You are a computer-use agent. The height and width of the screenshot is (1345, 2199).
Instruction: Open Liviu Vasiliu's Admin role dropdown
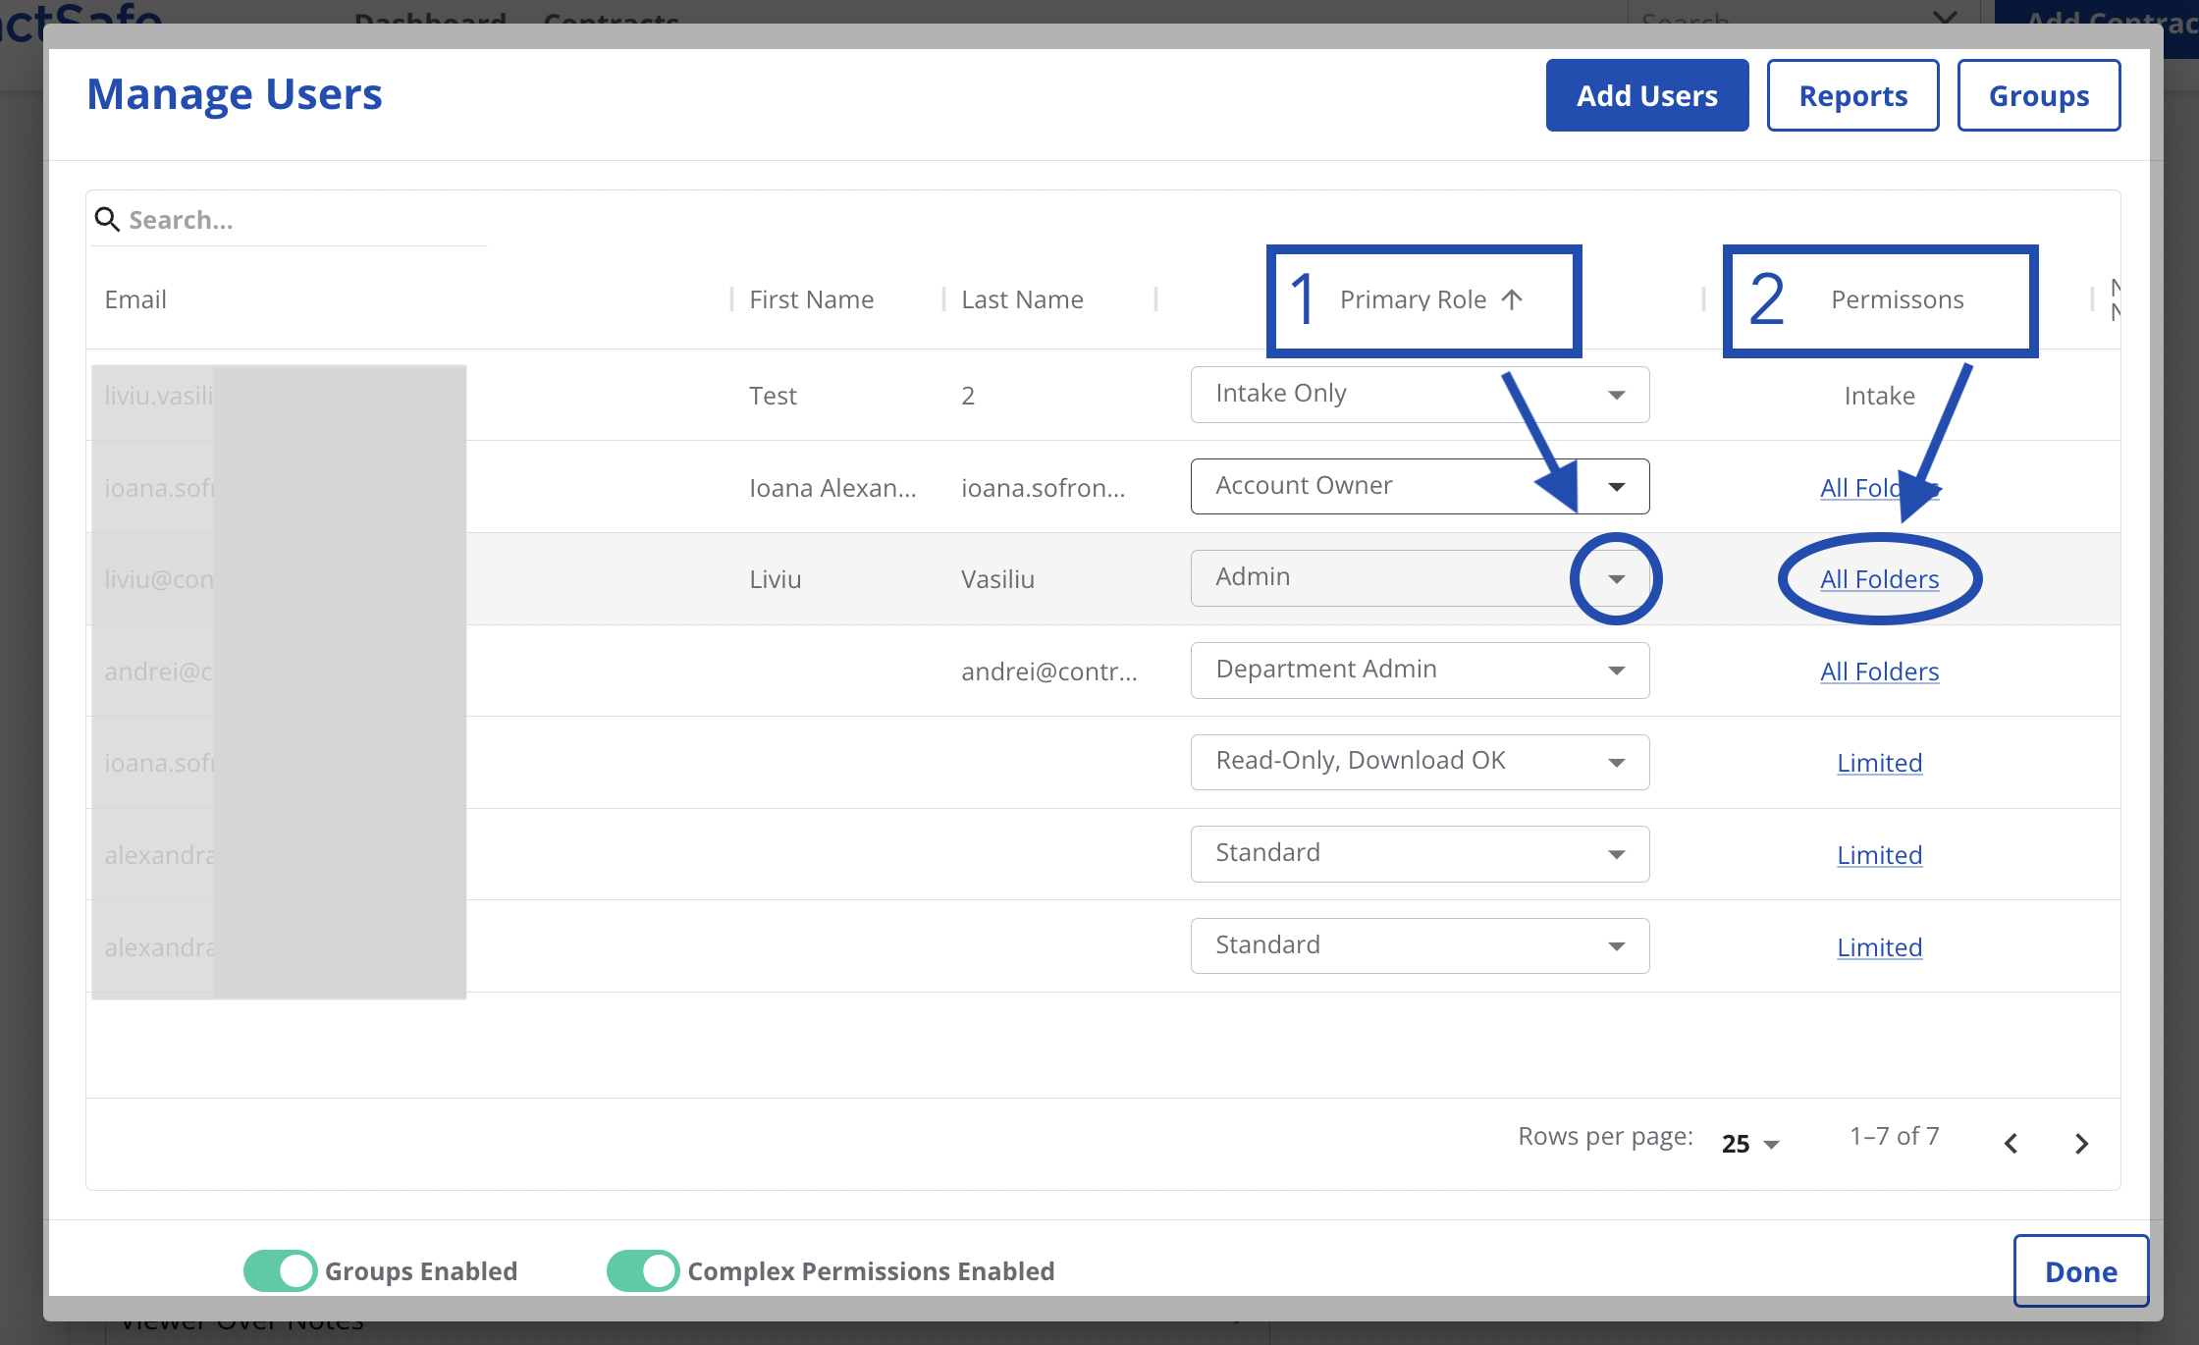pos(1420,578)
